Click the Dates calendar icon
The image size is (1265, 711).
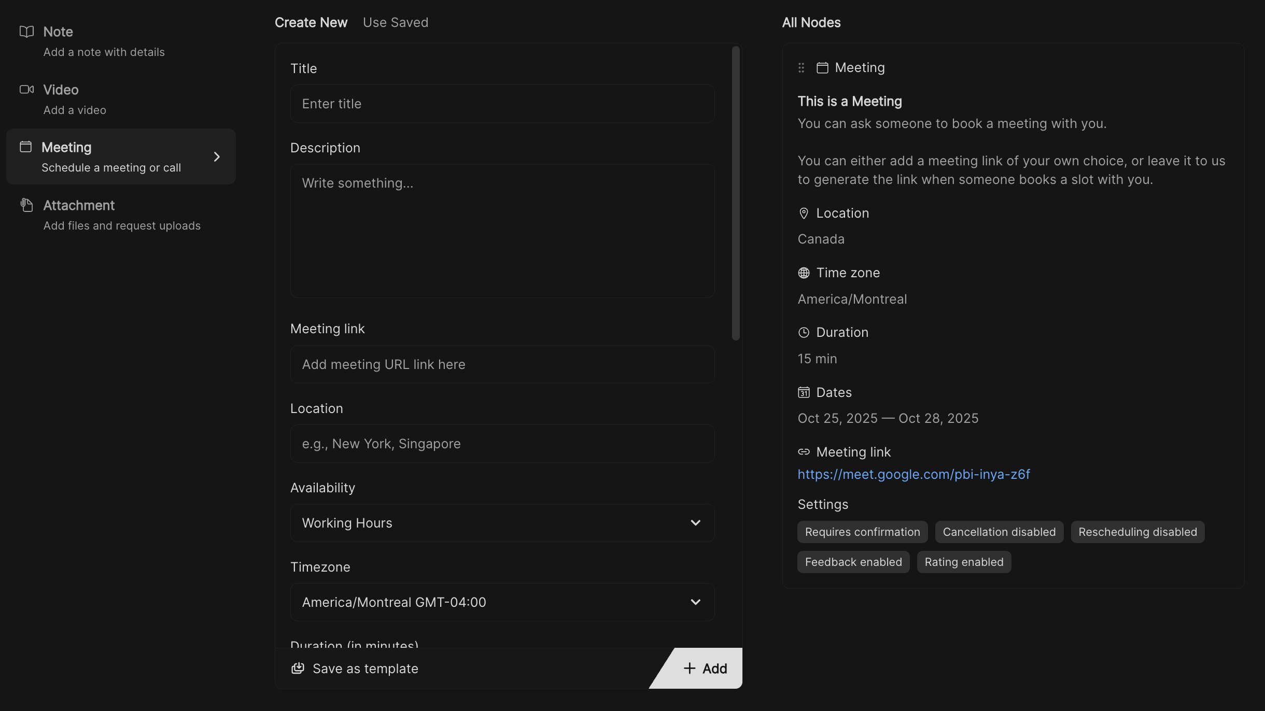tap(804, 392)
